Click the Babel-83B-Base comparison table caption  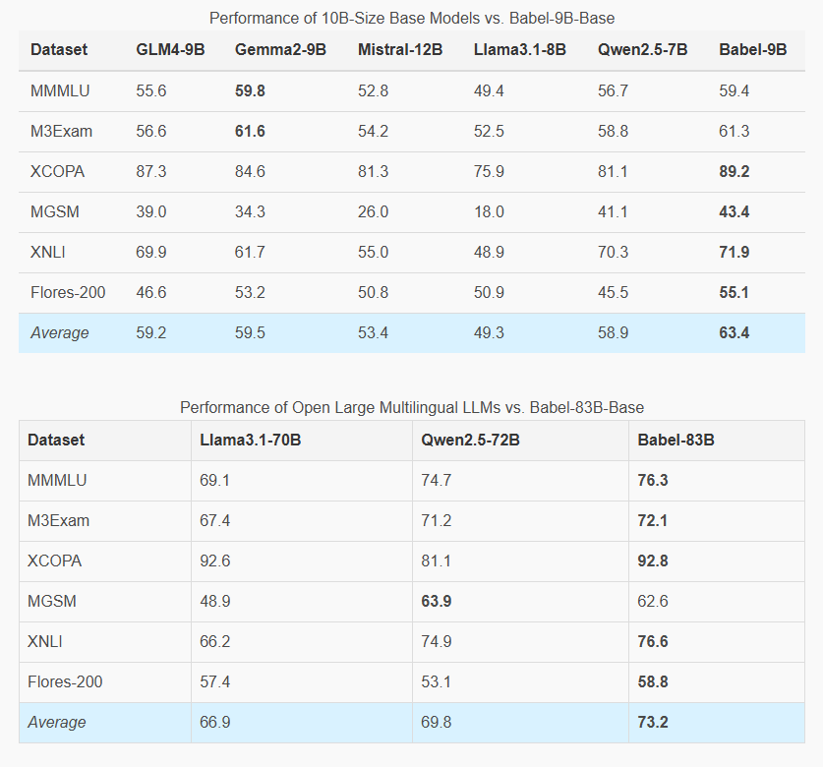point(412,407)
